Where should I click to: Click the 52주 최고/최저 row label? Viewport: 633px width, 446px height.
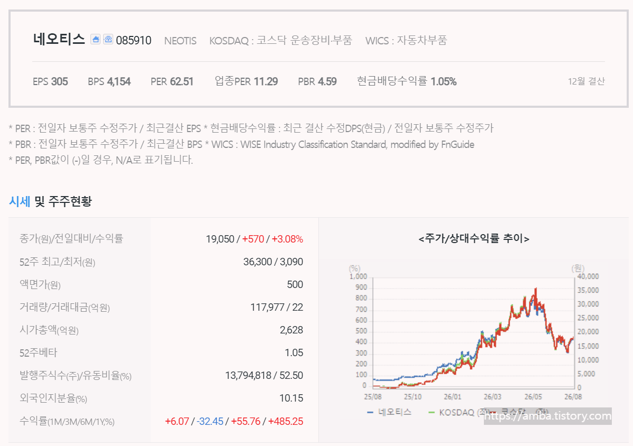pyautogui.click(x=57, y=262)
